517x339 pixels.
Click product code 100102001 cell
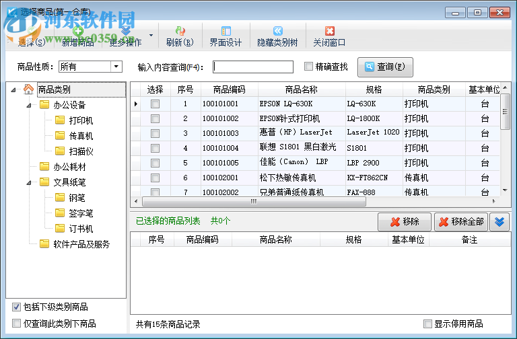[229, 178]
